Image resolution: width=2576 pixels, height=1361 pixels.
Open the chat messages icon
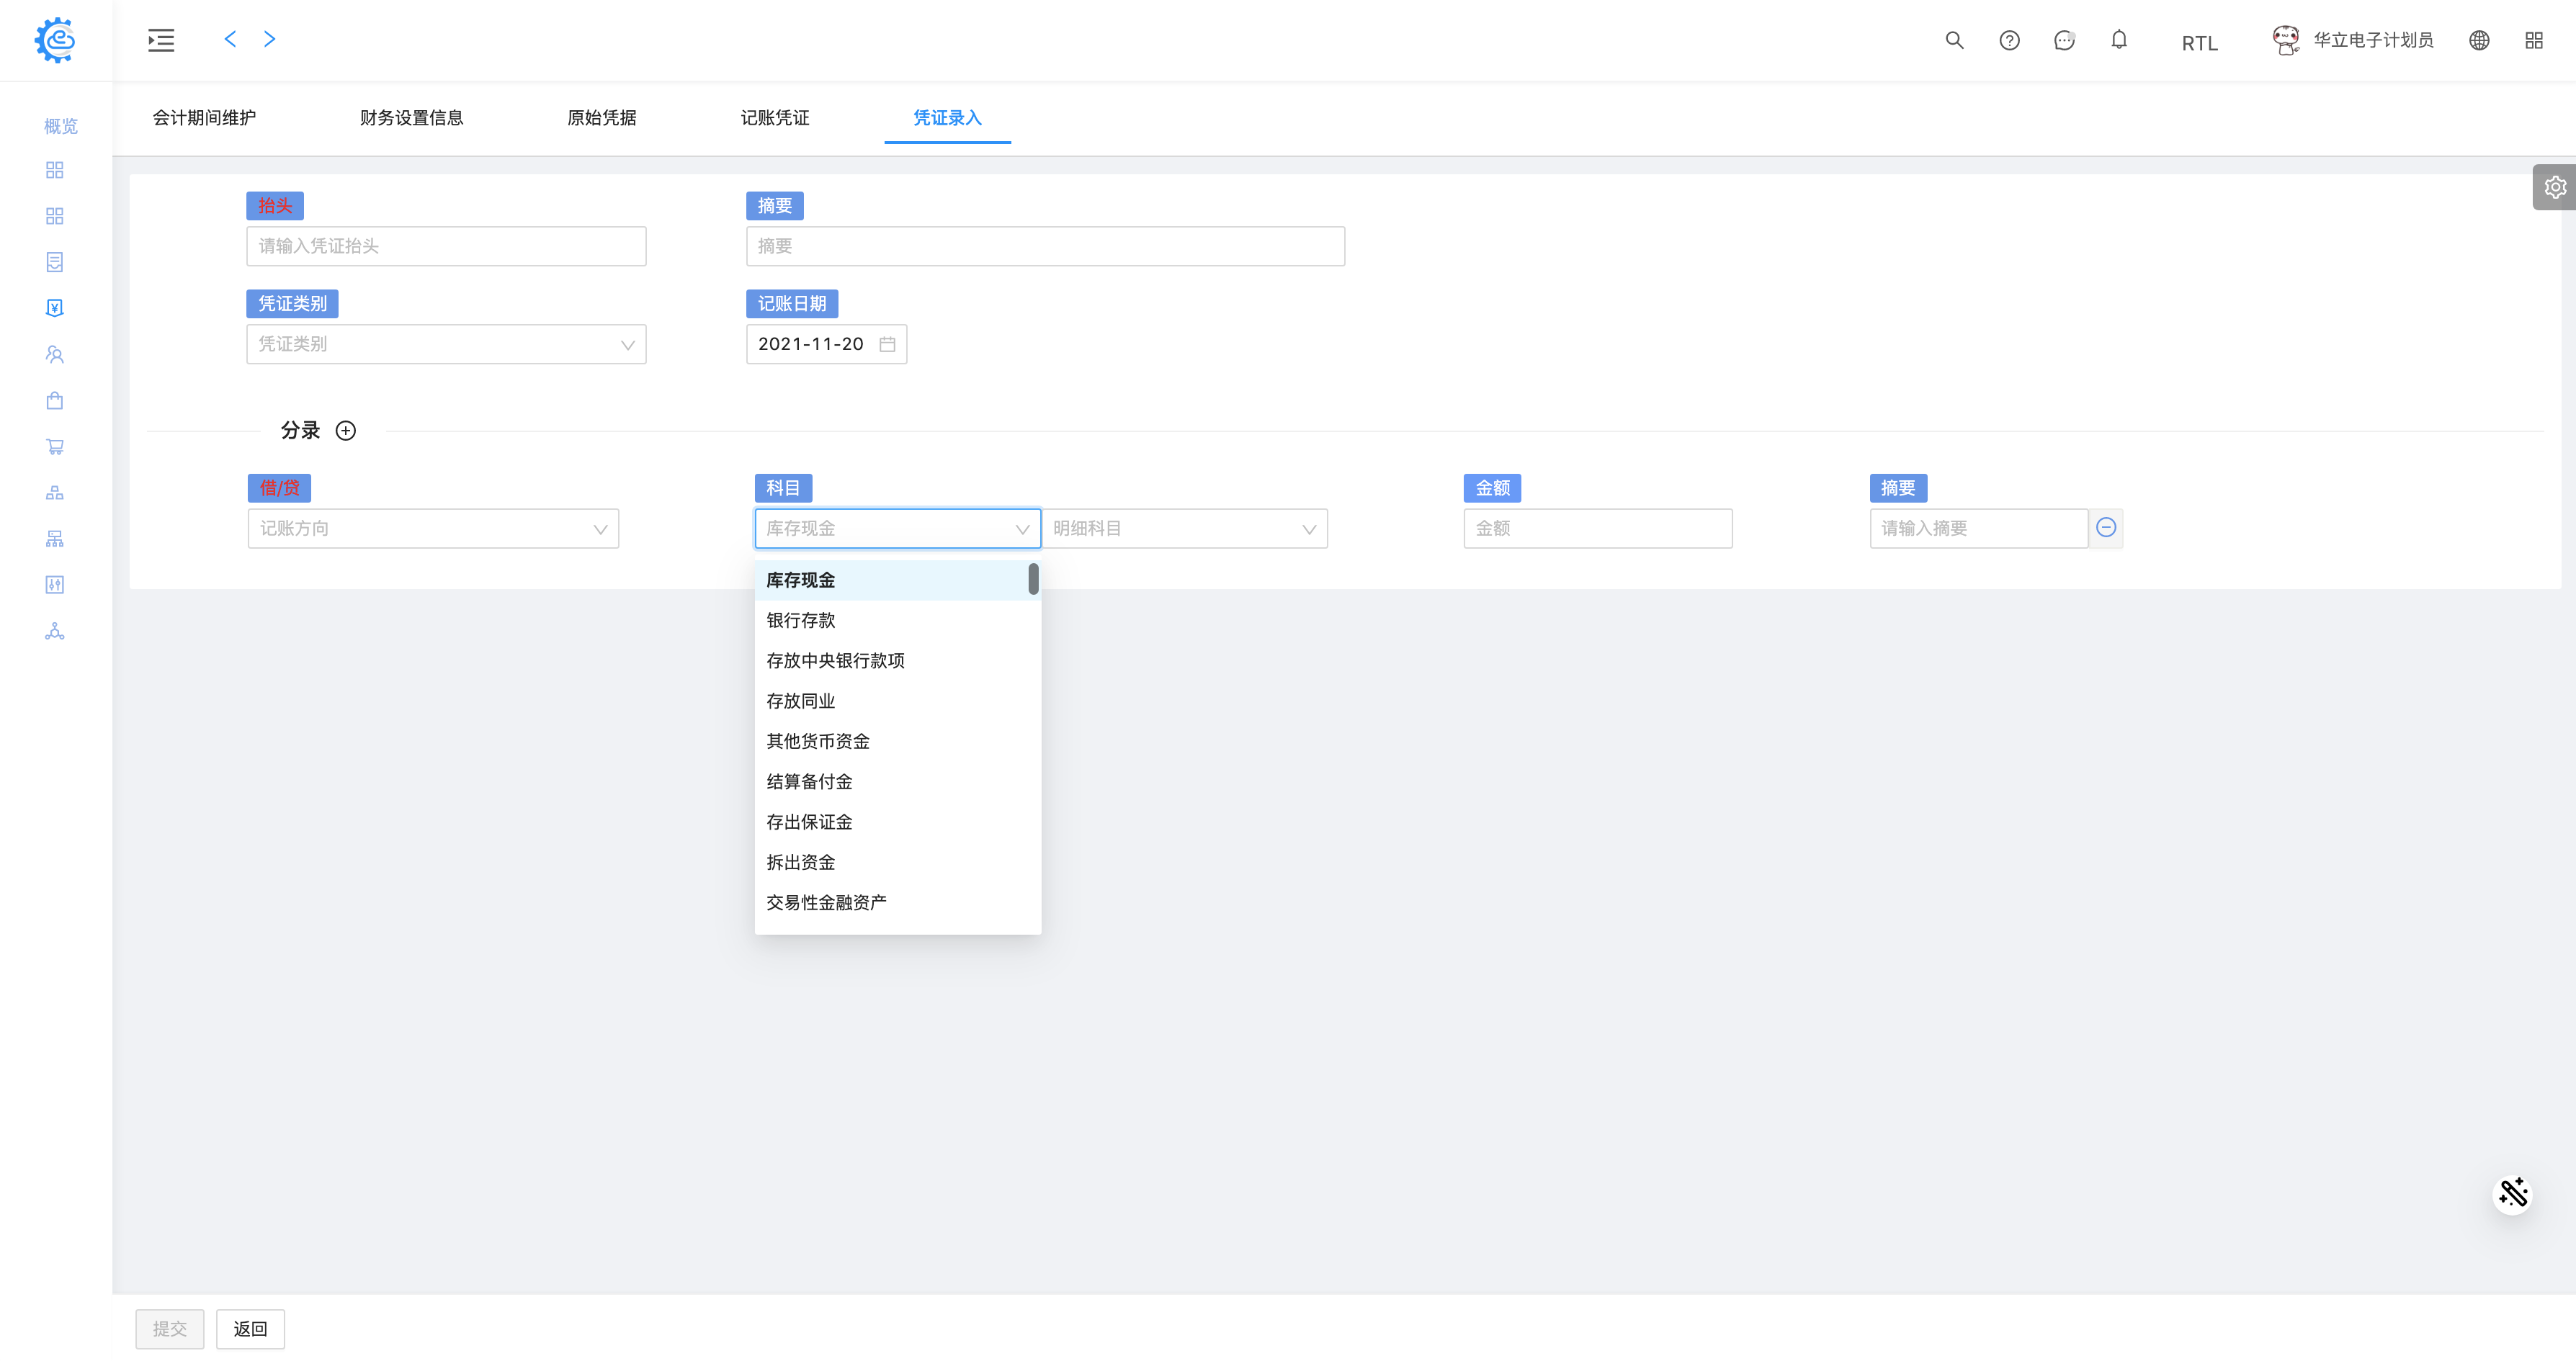[x=2064, y=40]
